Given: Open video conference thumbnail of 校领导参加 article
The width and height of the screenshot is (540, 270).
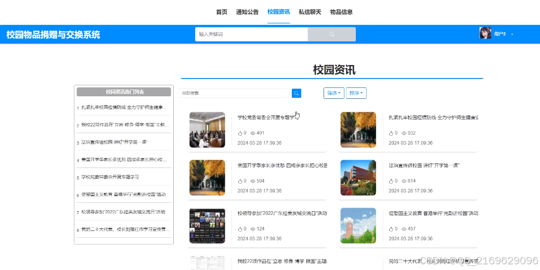Looking at the screenshot, I should point(208,226).
